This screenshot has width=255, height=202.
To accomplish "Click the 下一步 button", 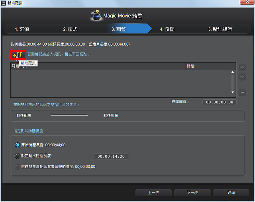I will pyautogui.click(x=192, y=192).
